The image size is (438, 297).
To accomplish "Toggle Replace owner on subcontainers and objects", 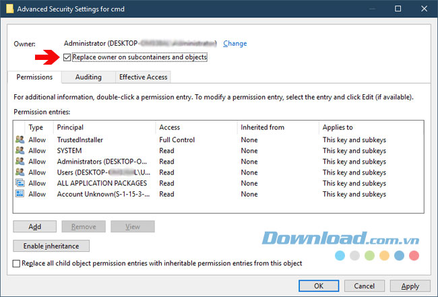I will tap(67, 57).
